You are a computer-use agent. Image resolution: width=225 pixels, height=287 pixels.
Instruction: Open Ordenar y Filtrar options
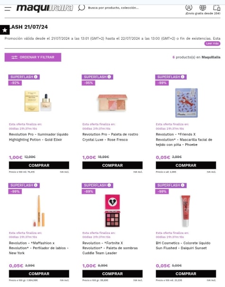33,57
